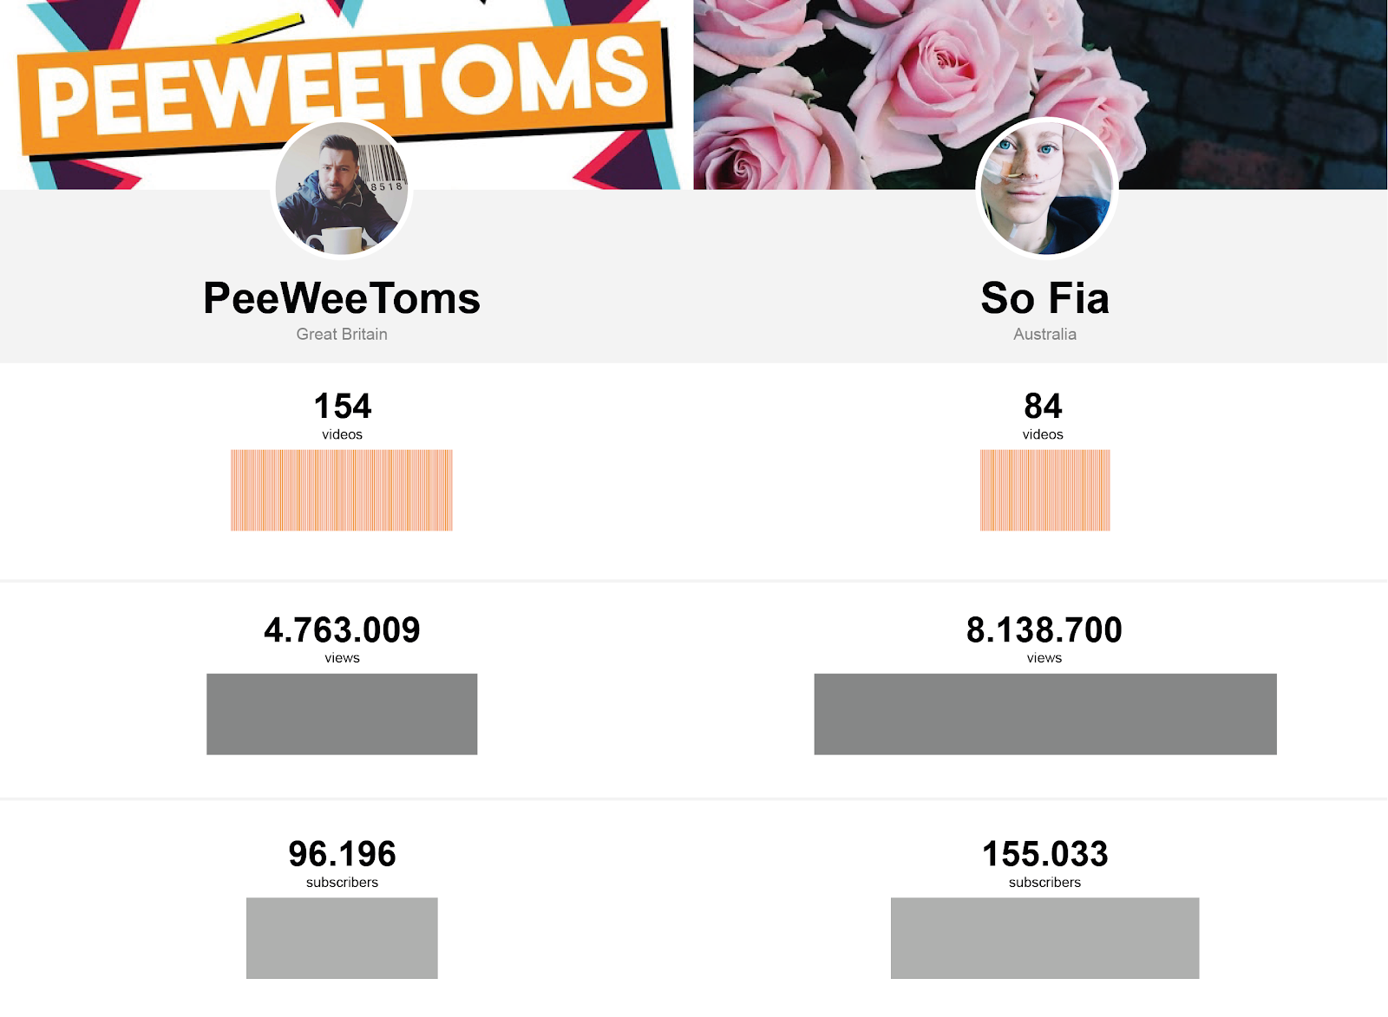Click the light gray subscribers bar for So Fia
The height and width of the screenshot is (1017, 1388).
coord(1045,938)
